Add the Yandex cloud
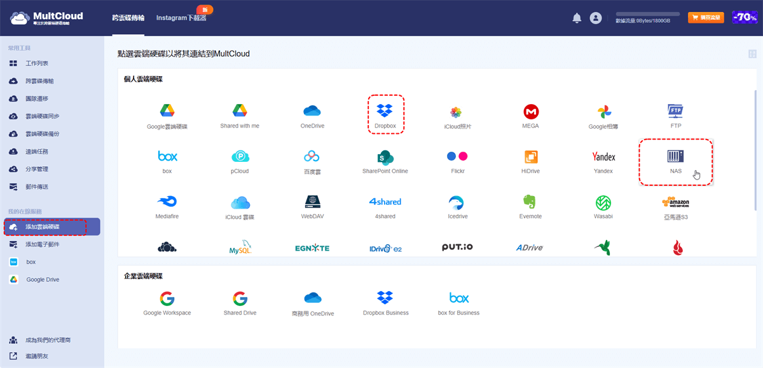Screen dimensions: 763x368 [x=603, y=157]
